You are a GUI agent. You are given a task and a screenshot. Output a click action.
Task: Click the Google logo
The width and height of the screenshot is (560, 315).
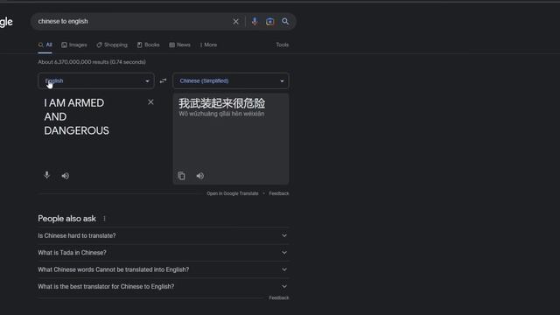6,22
